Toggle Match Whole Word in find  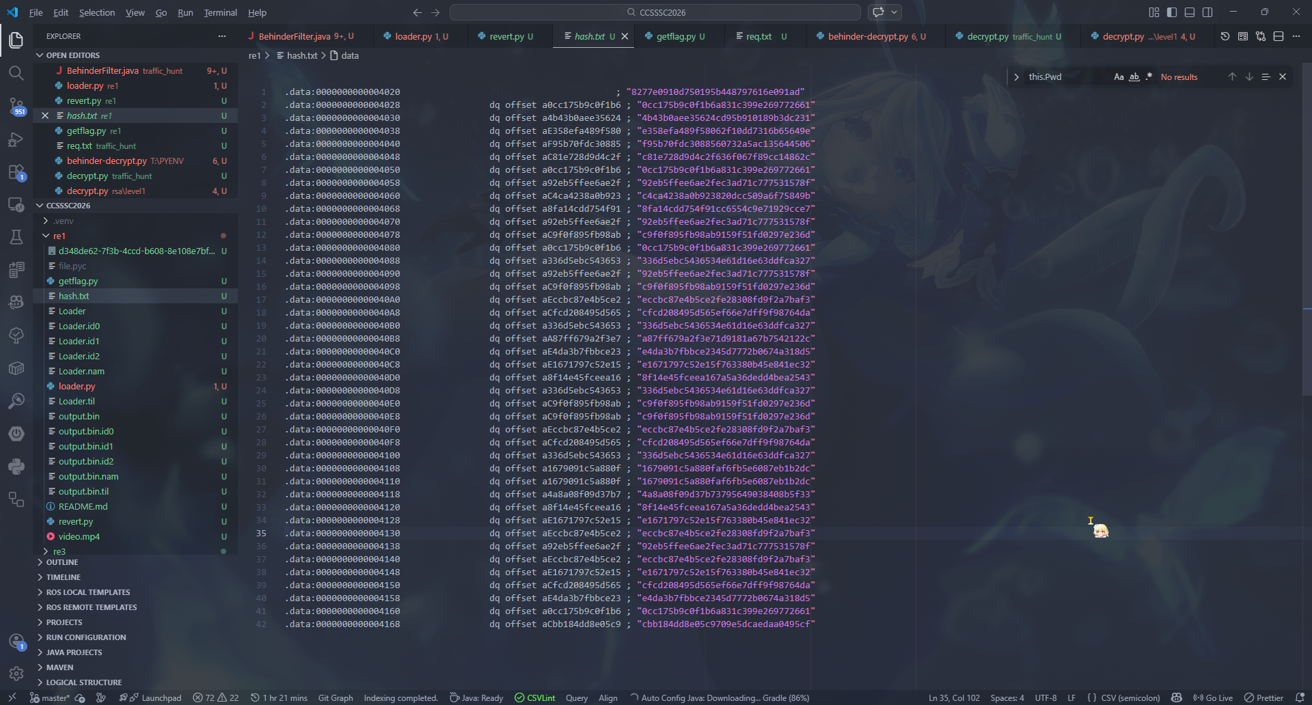pyautogui.click(x=1134, y=77)
